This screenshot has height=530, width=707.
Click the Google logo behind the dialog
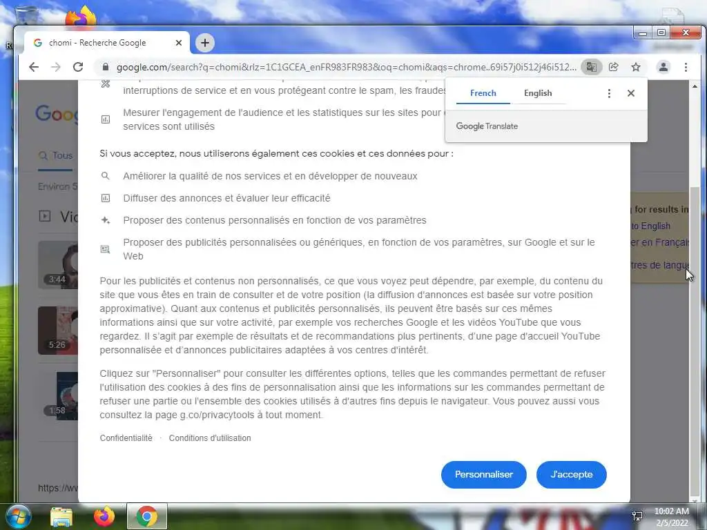tap(57, 114)
